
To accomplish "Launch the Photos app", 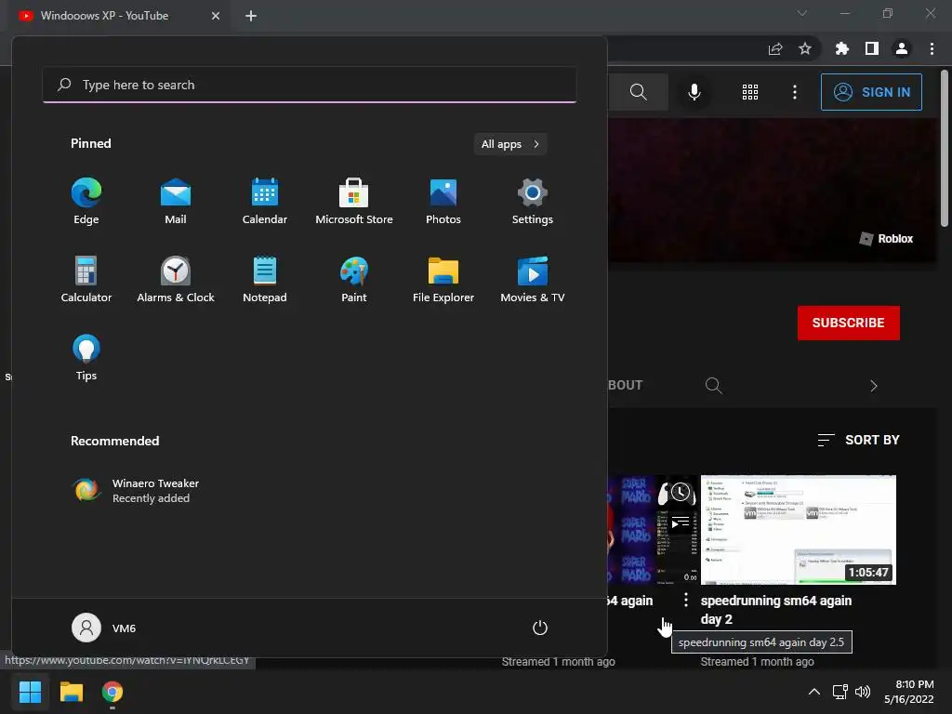I will (x=443, y=202).
